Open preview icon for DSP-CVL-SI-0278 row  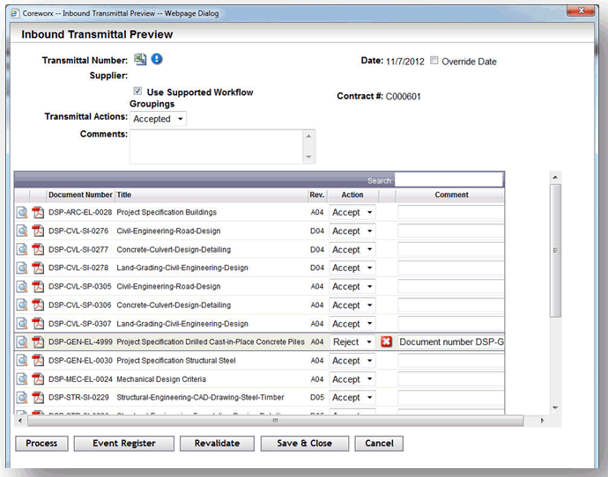[22, 268]
